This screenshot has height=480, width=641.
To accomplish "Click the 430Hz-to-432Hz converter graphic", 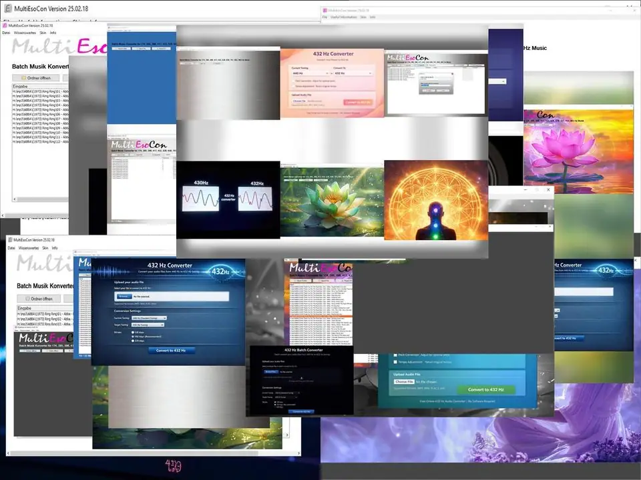I will point(228,198).
